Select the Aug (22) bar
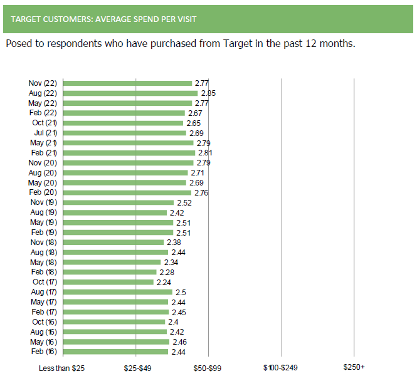This screenshot has width=417, height=381. (130, 93)
